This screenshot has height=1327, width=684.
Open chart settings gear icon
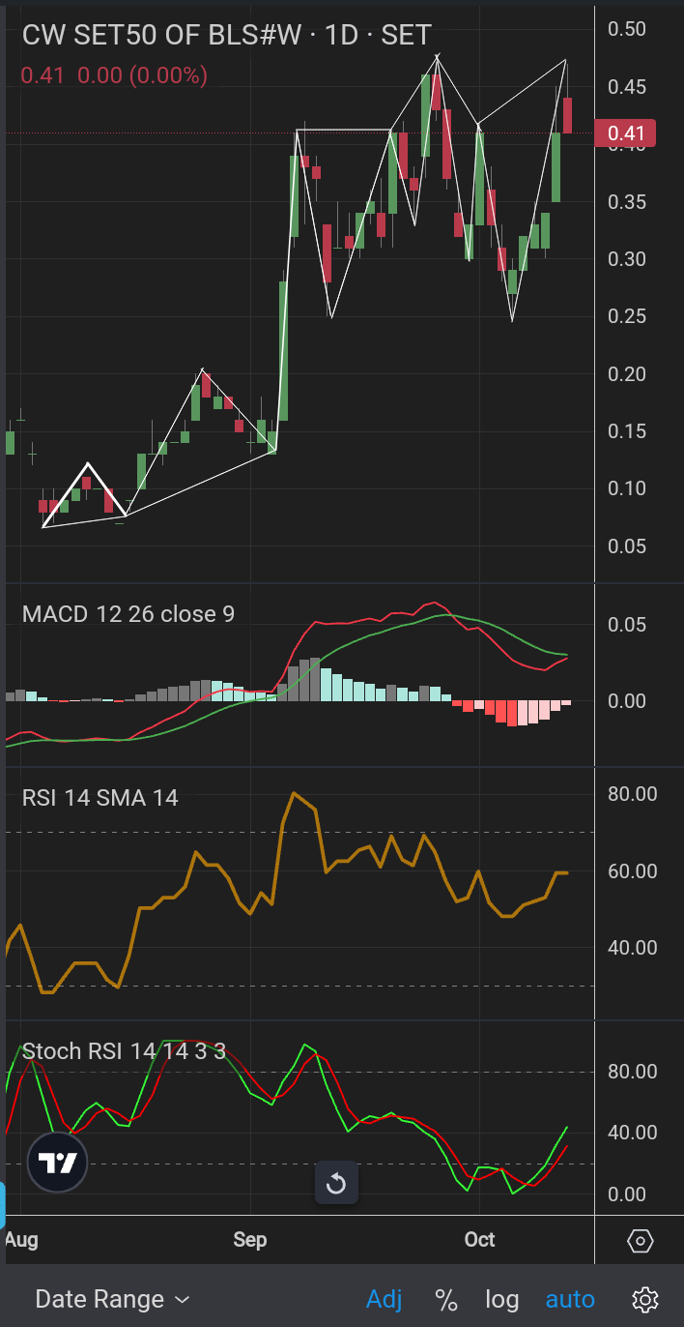coord(645,1299)
